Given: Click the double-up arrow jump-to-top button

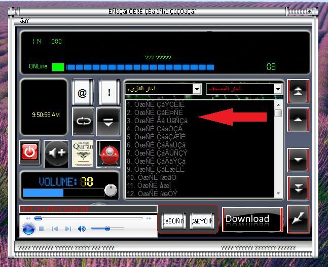Looking at the screenshot, I should [x=297, y=91].
